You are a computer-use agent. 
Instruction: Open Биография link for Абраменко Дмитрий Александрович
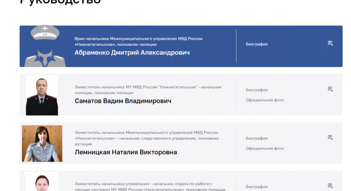(256, 44)
